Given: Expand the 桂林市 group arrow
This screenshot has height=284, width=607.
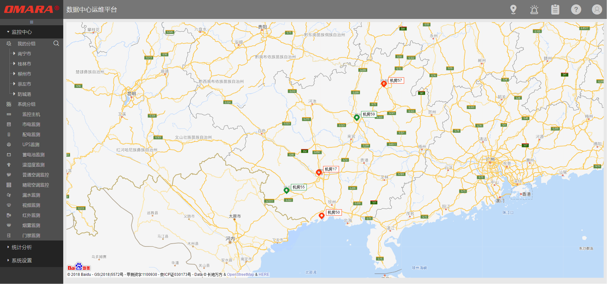Looking at the screenshot, I should tap(14, 64).
